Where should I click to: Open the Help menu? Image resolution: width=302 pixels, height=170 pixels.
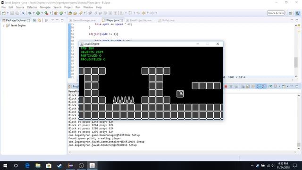[99, 8]
